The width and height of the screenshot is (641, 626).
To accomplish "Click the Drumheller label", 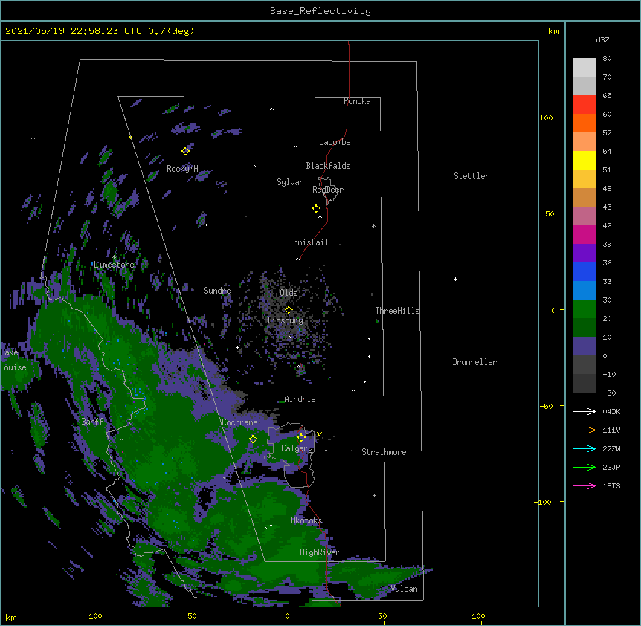I will tap(474, 362).
